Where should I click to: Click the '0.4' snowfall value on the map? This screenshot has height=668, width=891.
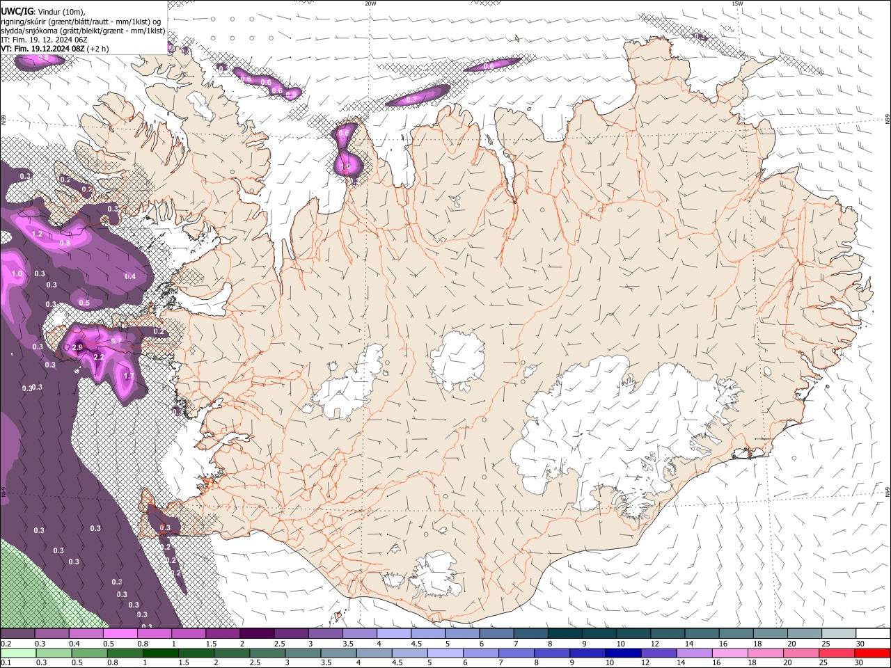tap(130, 277)
